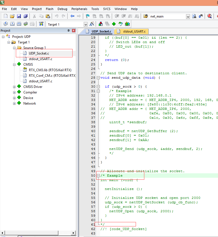Indent the selected text lines
218x237 pixels.
tap(117, 16)
